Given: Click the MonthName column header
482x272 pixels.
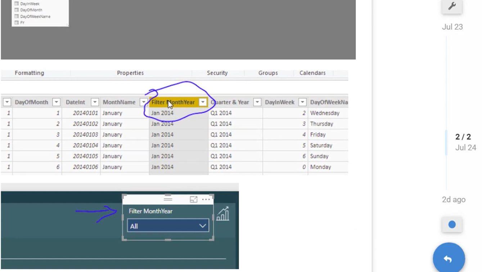Looking at the screenshot, I should click(119, 102).
